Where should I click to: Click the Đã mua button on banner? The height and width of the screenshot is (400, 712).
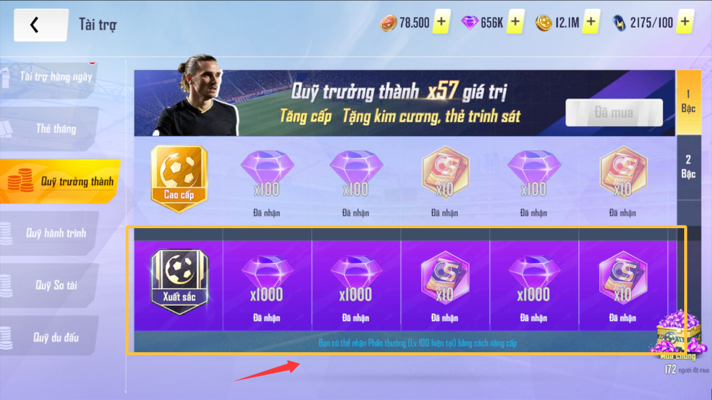pos(614,113)
